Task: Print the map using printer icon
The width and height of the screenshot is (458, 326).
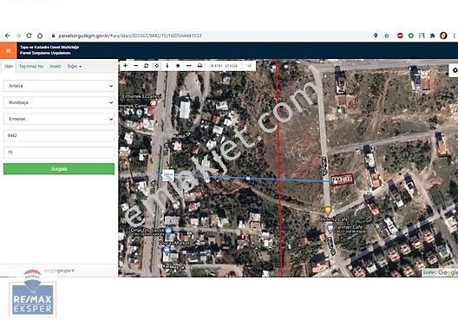Action: (x=200, y=66)
